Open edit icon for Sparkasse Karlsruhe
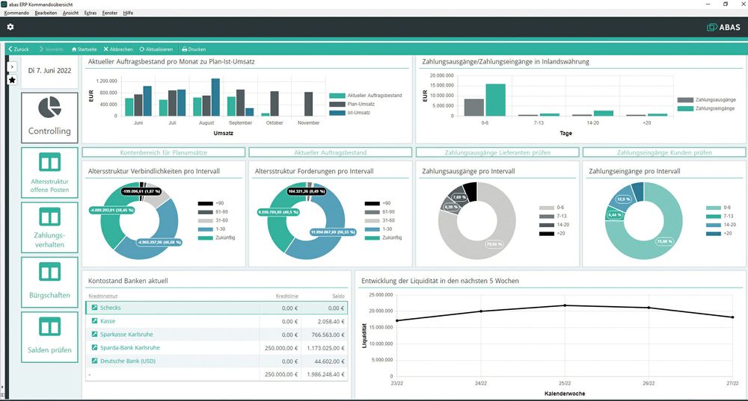The image size is (748, 401). 94,335
